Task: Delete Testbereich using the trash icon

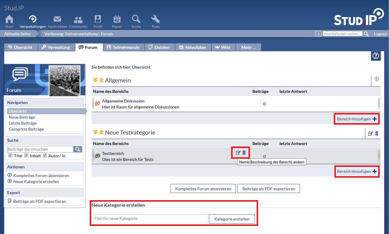Action: [244, 153]
